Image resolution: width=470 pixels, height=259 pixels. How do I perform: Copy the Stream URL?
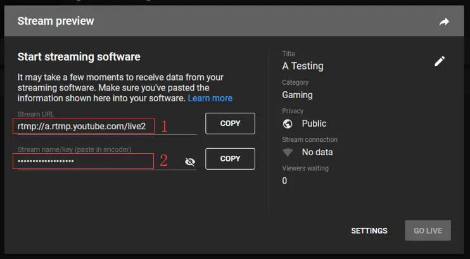click(230, 123)
